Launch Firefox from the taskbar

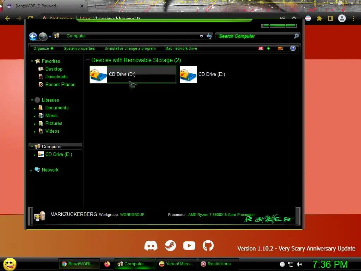pyautogui.click(x=107, y=264)
